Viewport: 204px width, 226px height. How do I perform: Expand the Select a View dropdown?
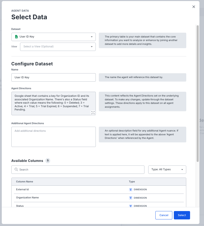[x=58, y=47]
